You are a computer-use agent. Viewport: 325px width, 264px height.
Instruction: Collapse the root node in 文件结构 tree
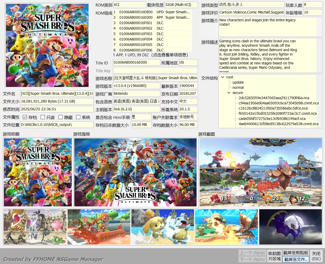tap(223, 77)
